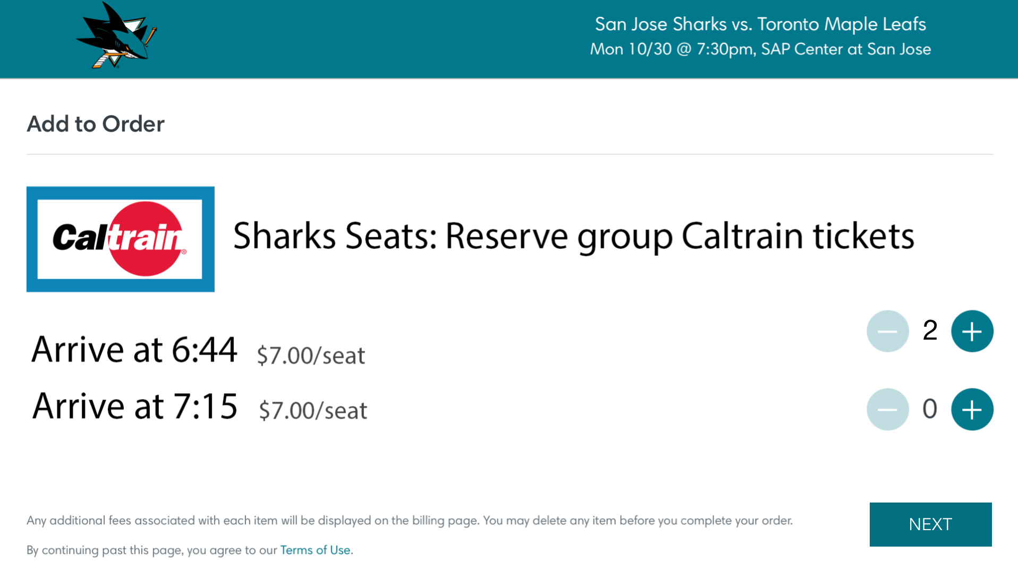Click the Sharks vs. Maple Leafs event title
Image resolution: width=1018 pixels, height=571 pixels.
(760, 24)
